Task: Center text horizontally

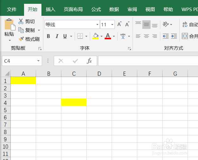Action: [146, 36]
